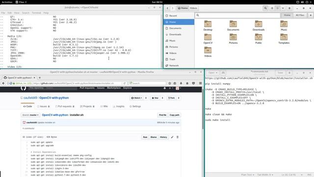Open GitHub Explore link
Viewport: 314px width, 177px height.
tap(128, 88)
